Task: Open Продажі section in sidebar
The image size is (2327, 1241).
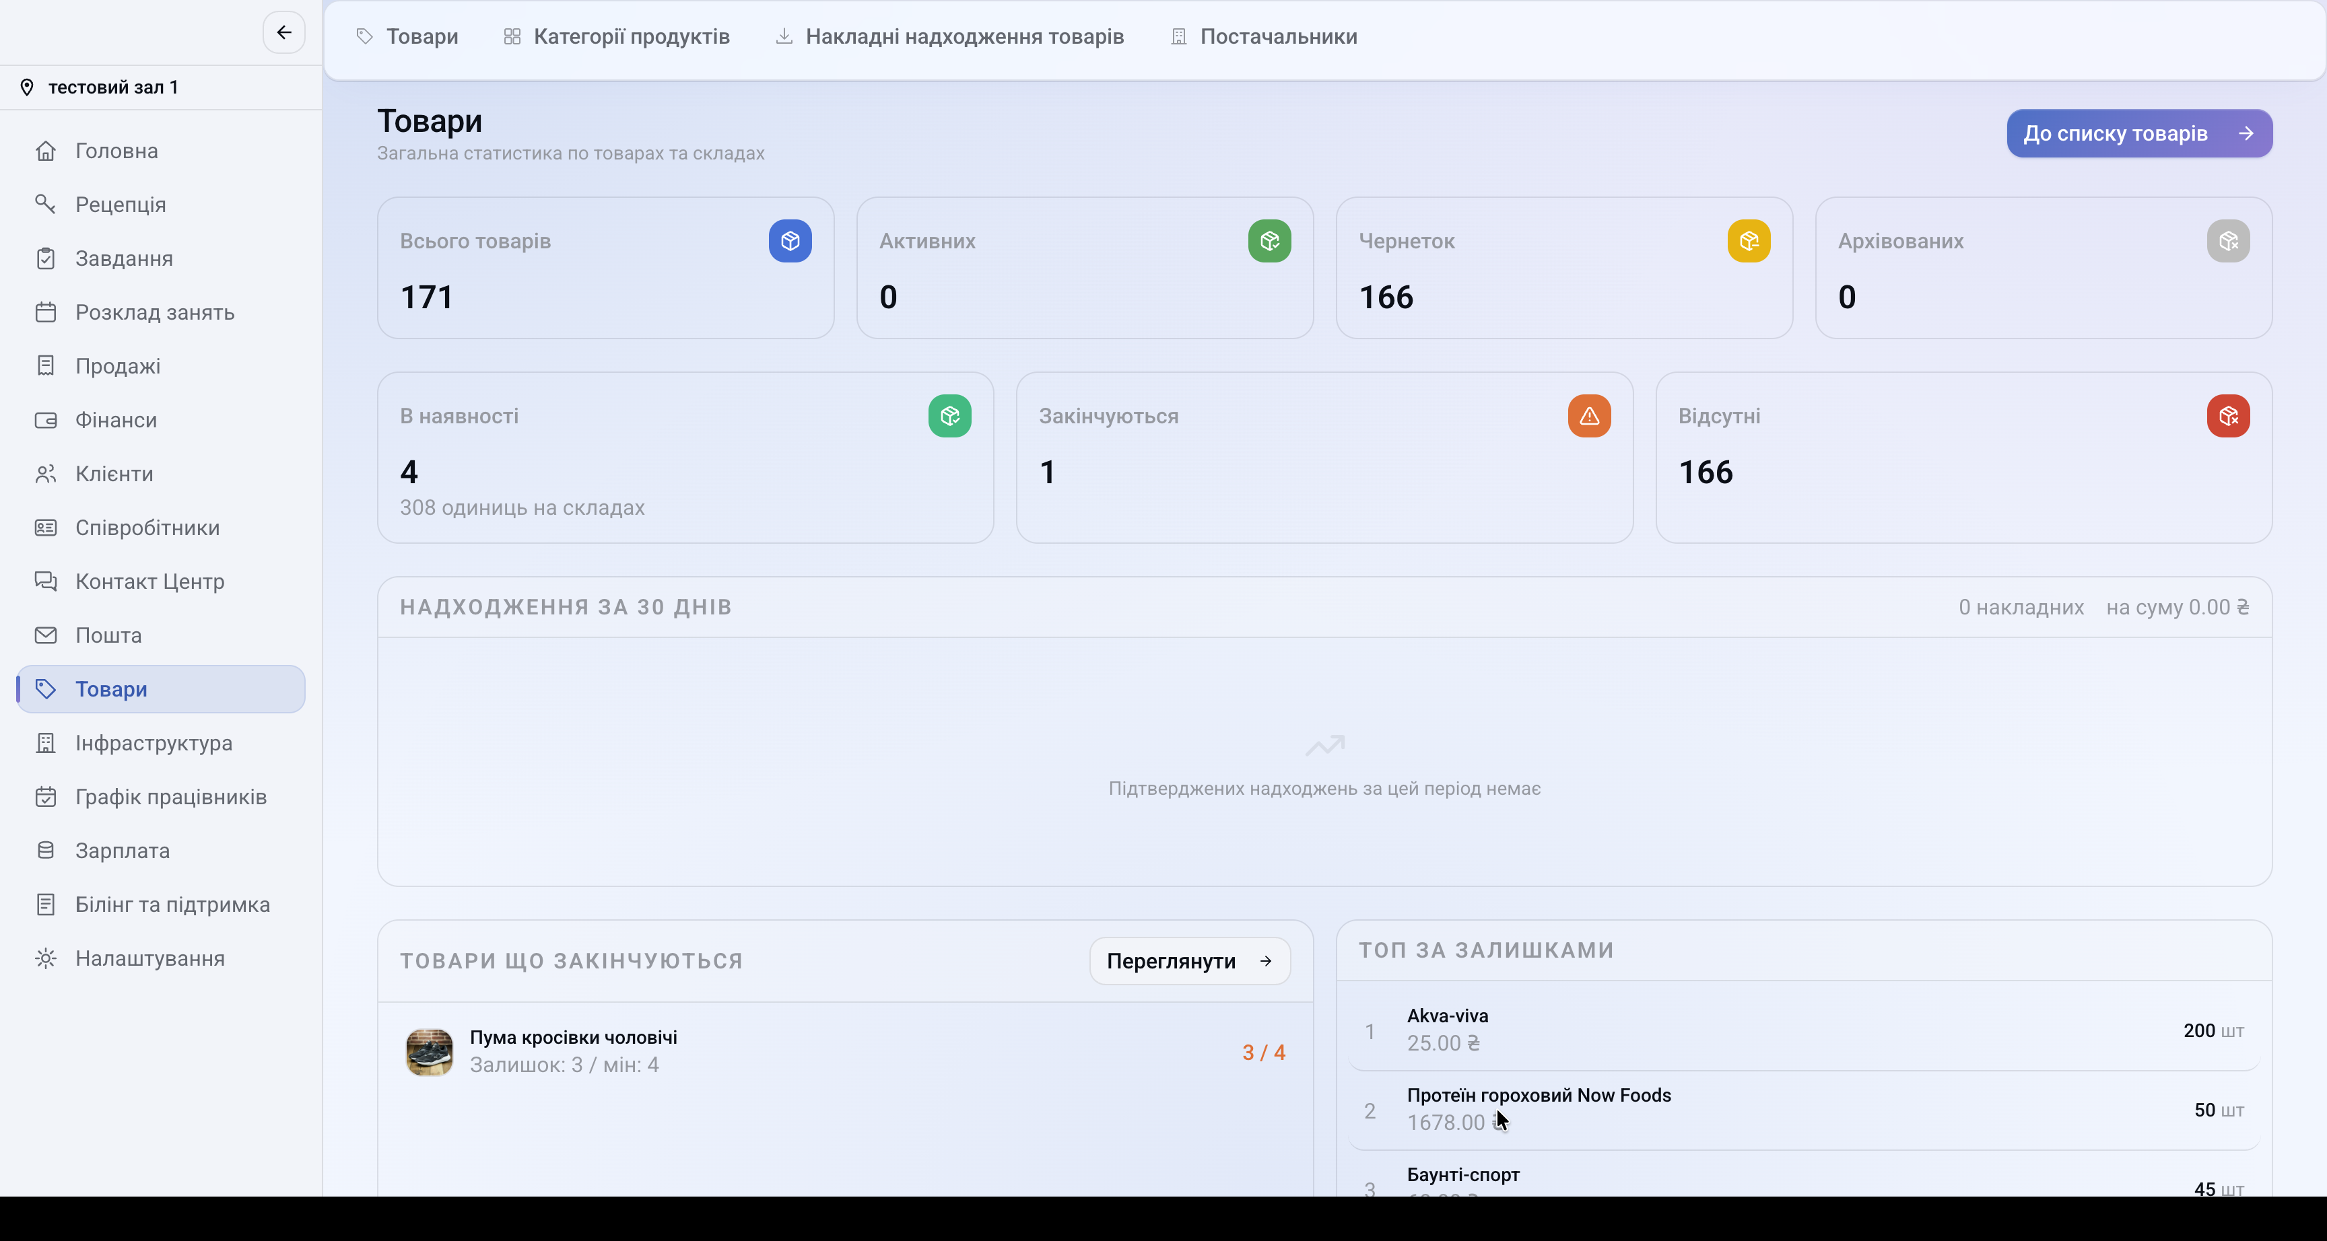Action: (161, 366)
